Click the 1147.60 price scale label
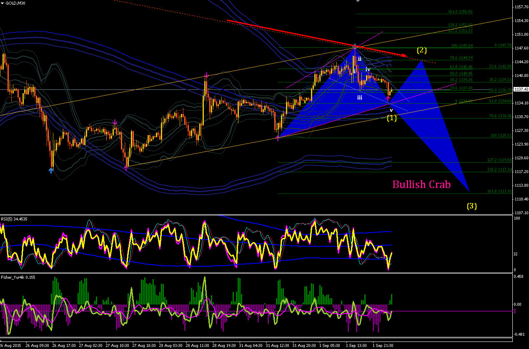 click(x=522, y=48)
